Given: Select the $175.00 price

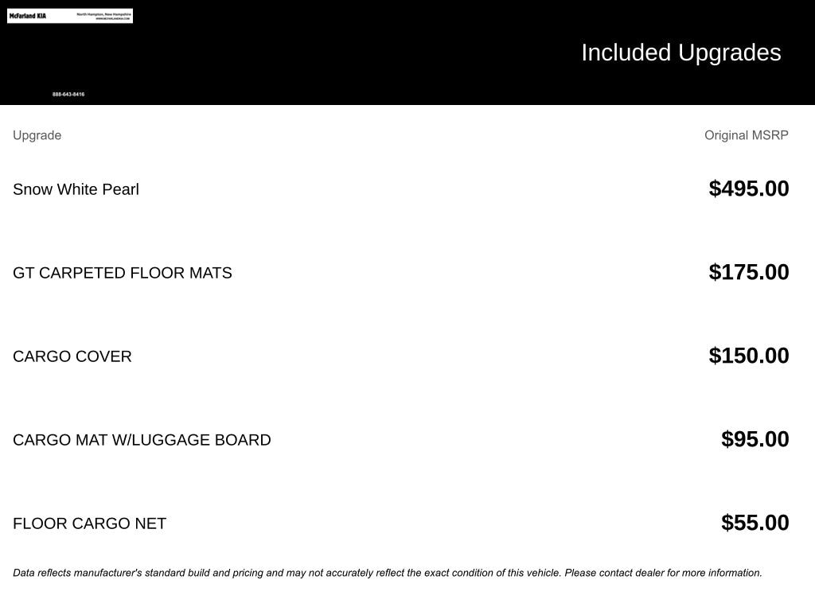Looking at the screenshot, I should point(748,272).
